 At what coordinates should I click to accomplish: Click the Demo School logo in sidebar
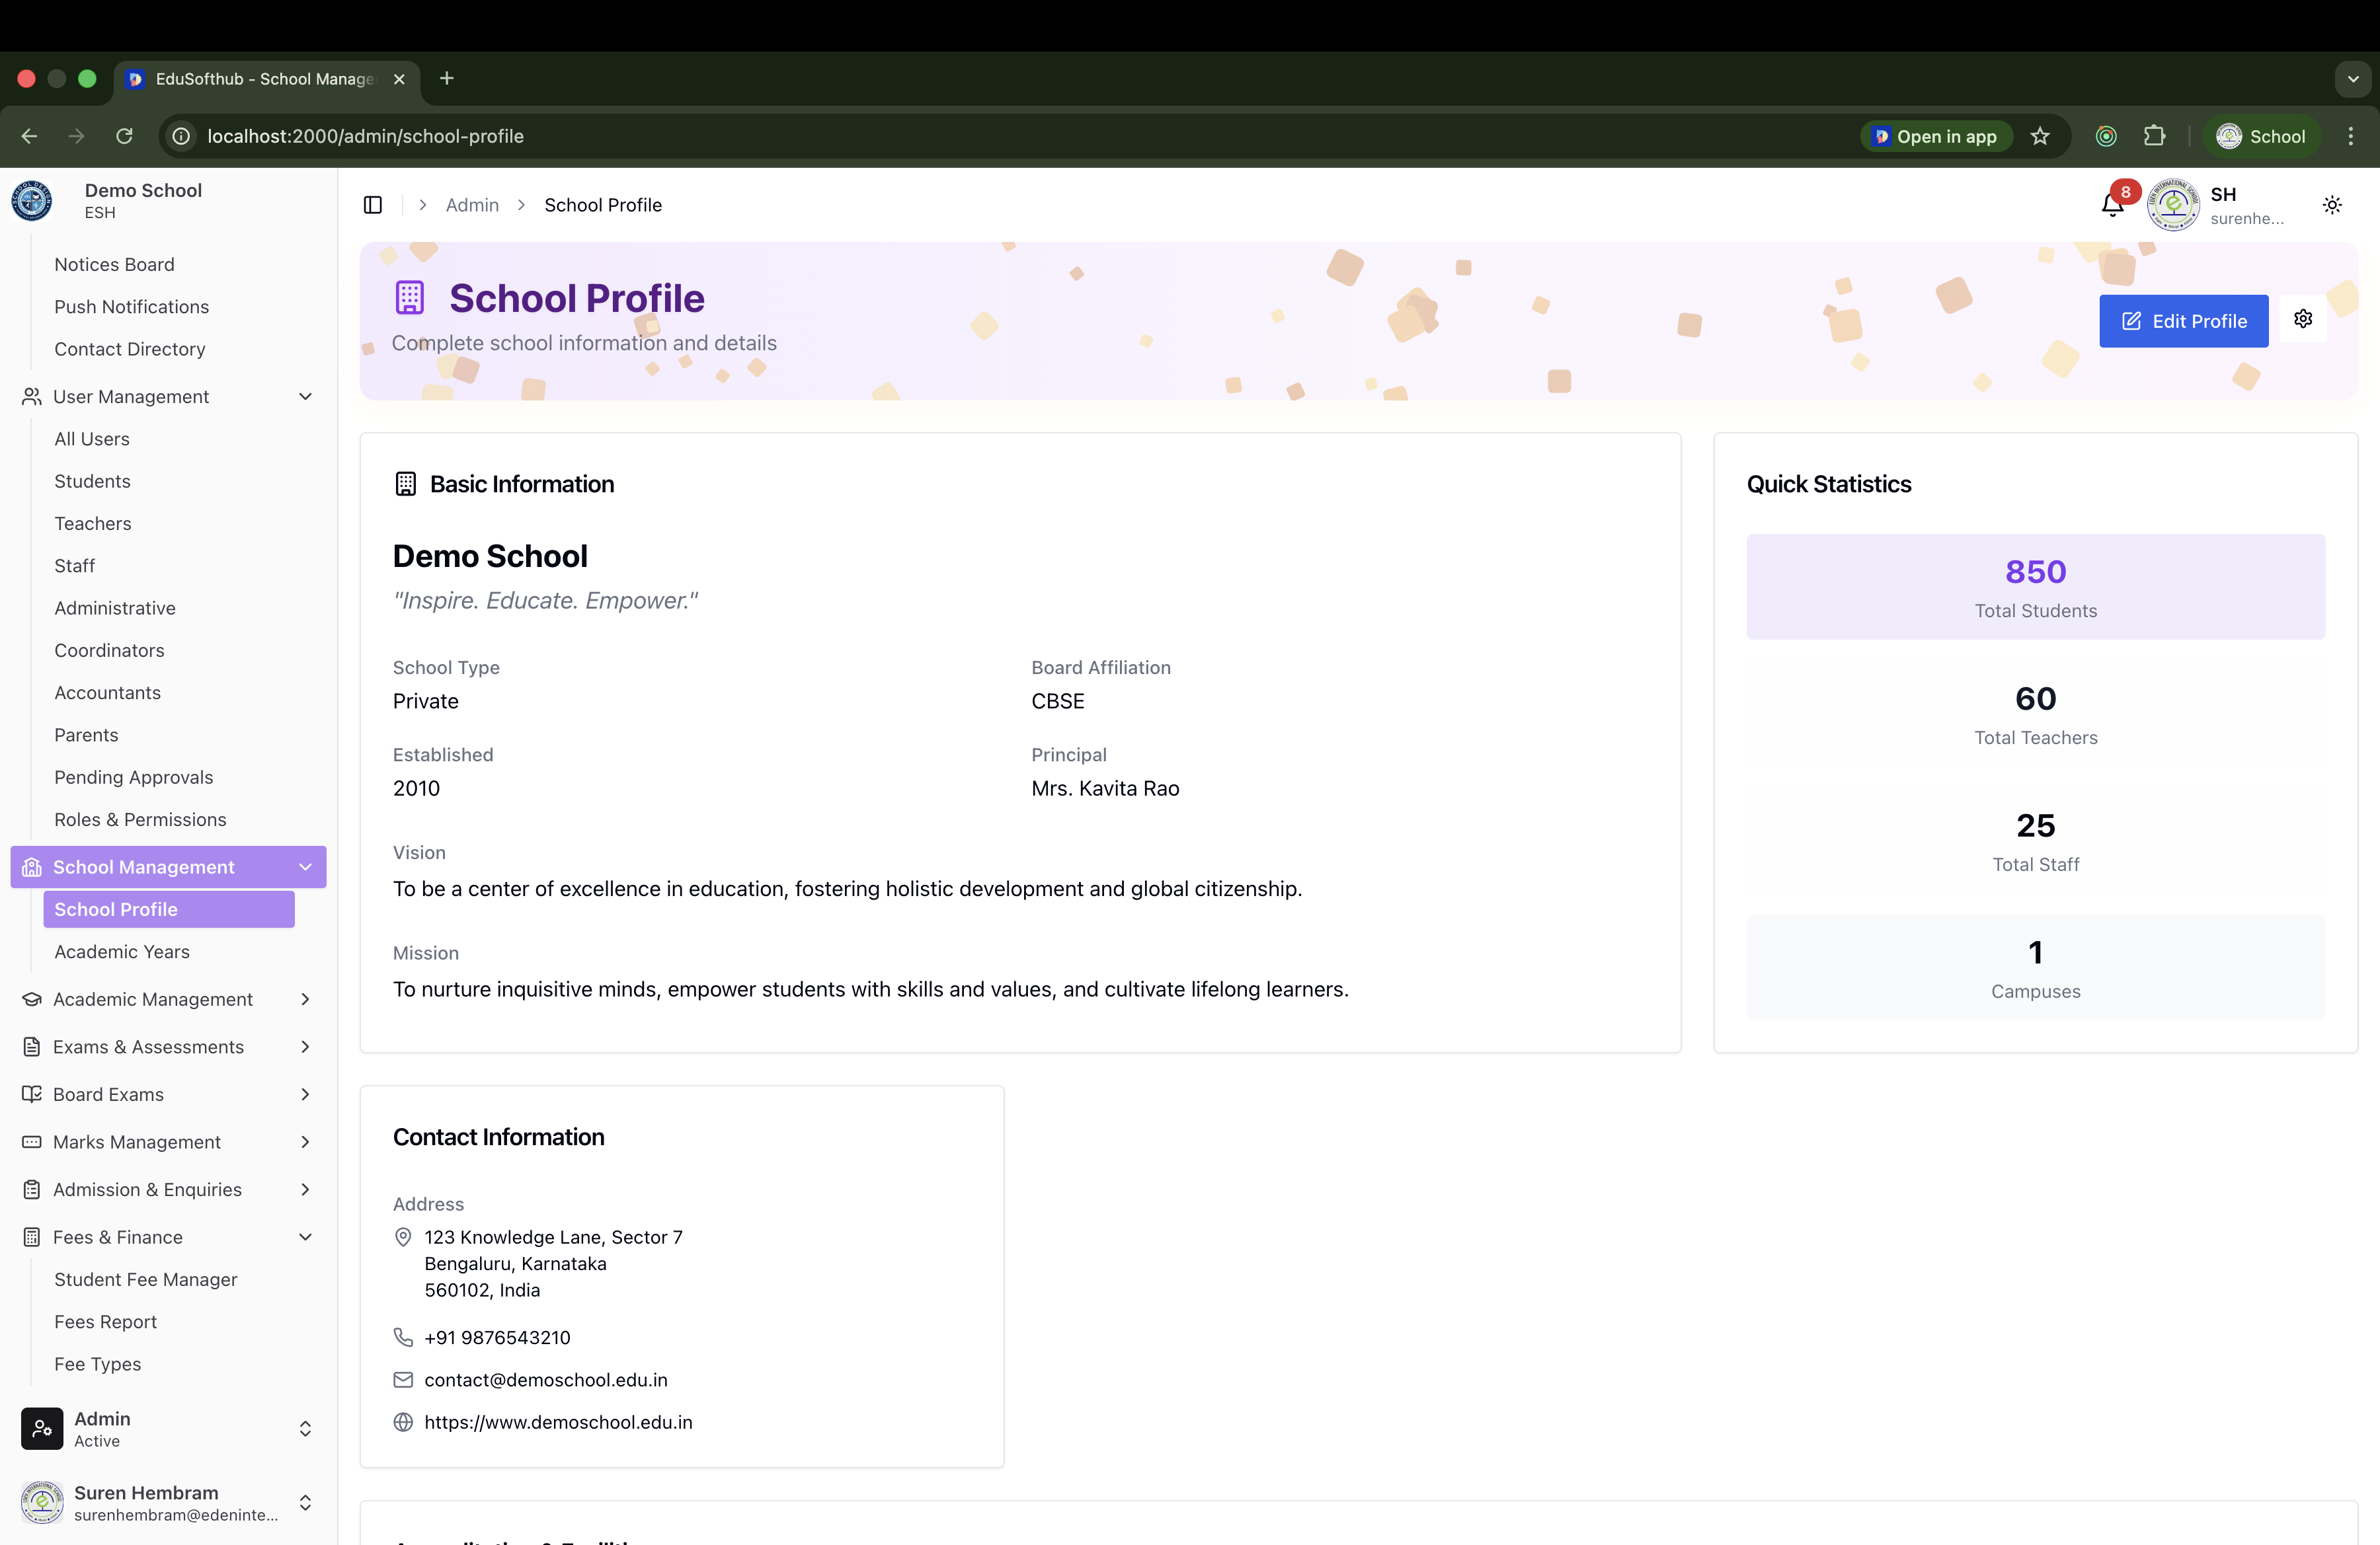32,201
